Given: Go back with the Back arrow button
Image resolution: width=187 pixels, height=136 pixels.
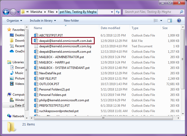Looking at the screenshot, I should point(6,12).
